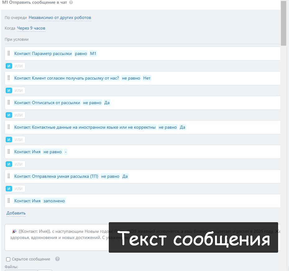Click Добавить to add a condition

pyautogui.click(x=16, y=213)
